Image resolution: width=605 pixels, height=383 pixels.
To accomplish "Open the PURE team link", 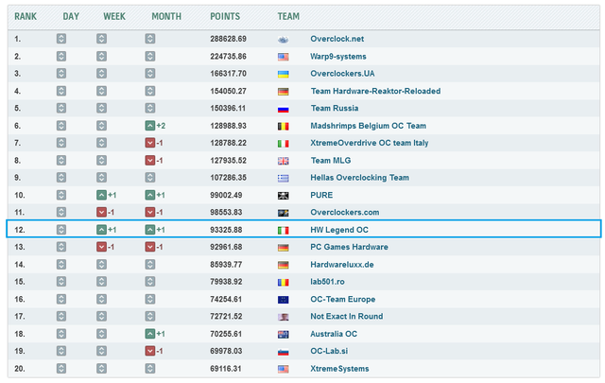I will point(321,195).
